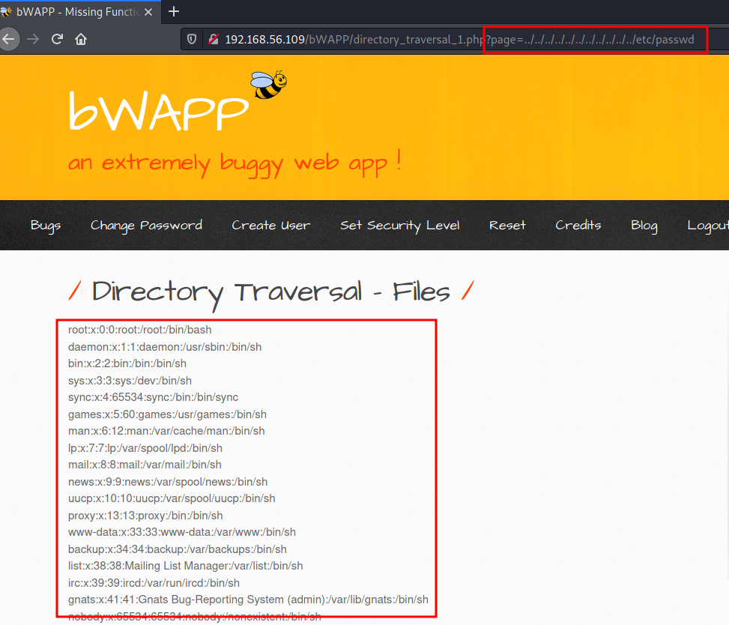The image size is (729, 625).
Task: Click the lp:x:7:7 passwd line
Action: pyautogui.click(x=145, y=448)
